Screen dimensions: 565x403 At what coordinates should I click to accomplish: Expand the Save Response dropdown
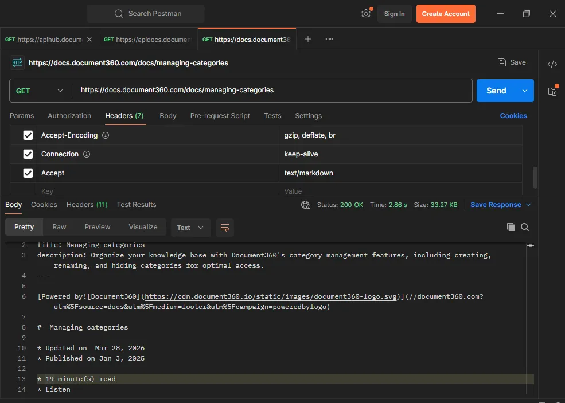528,205
